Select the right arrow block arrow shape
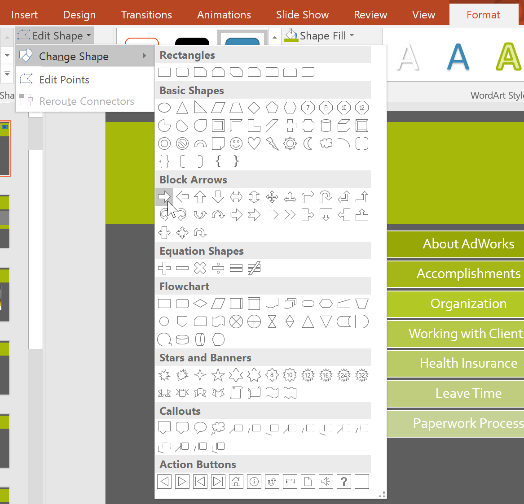The image size is (524, 504). (164, 197)
